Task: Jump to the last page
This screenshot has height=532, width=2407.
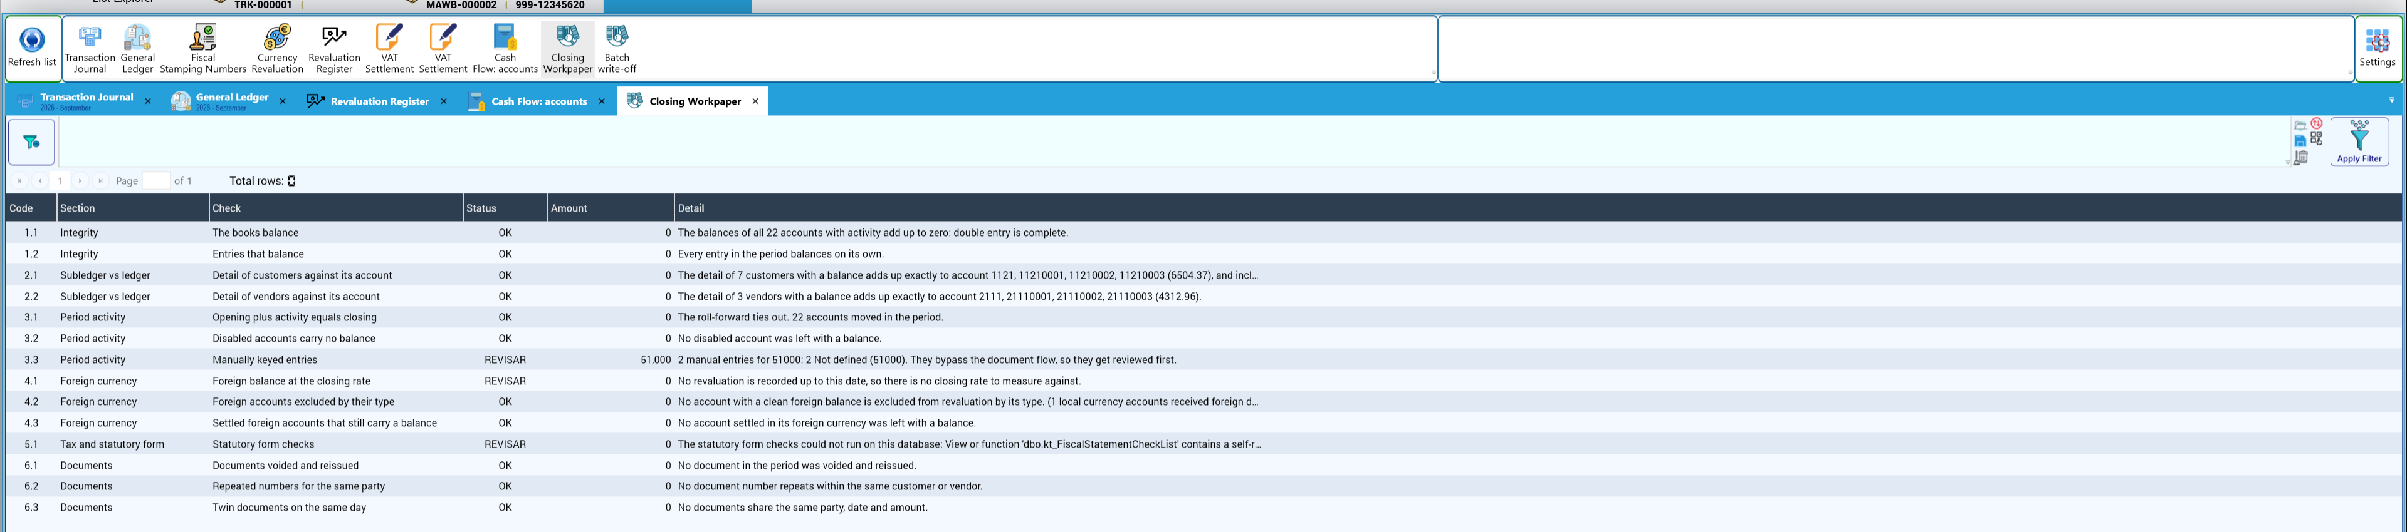Action: click(x=101, y=181)
